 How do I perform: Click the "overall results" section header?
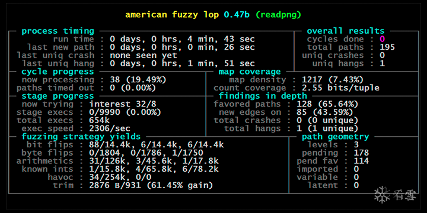pos(346,31)
